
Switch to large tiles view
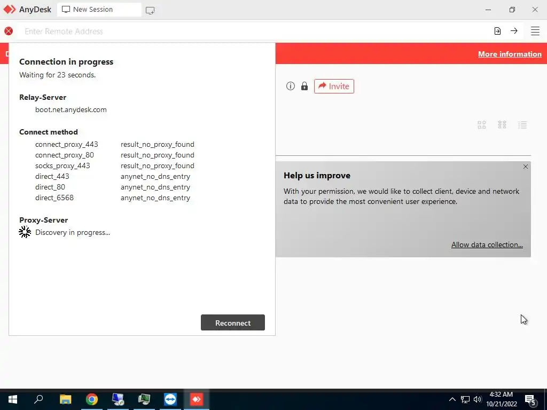482,125
